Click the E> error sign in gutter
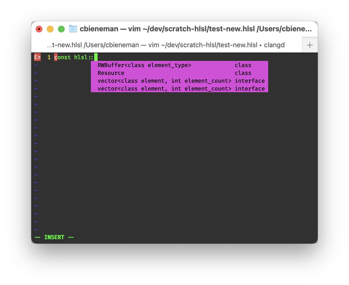Image resolution: width=349 pixels, height=285 pixels. [x=37, y=57]
